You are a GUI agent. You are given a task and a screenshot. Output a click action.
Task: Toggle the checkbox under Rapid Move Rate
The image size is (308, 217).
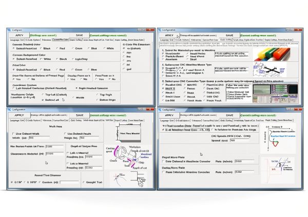(163, 161)
